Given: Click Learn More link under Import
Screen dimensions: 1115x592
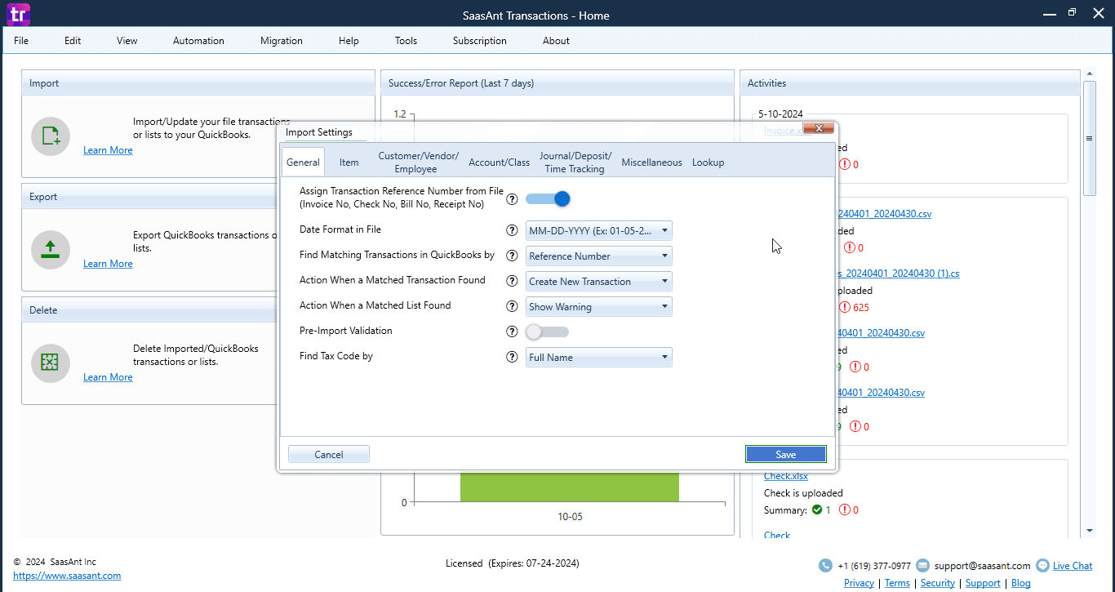Looking at the screenshot, I should pyautogui.click(x=108, y=150).
